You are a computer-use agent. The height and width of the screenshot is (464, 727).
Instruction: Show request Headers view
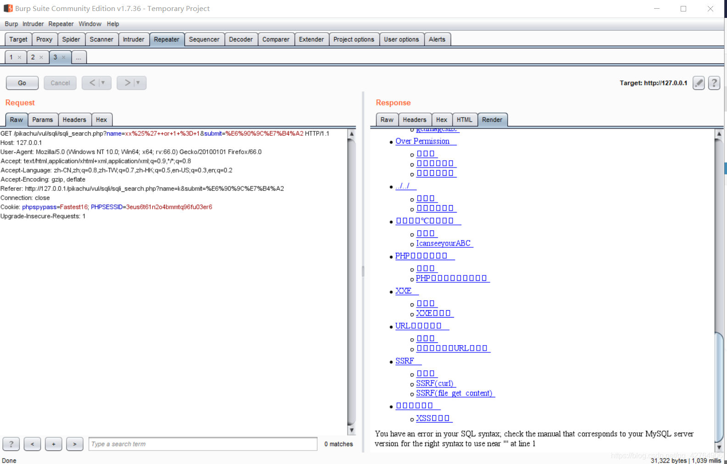click(74, 120)
